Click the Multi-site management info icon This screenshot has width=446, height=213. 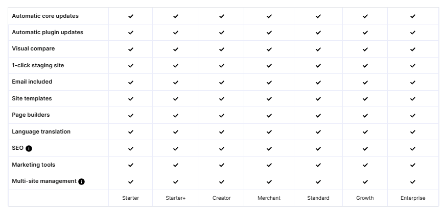point(81,181)
